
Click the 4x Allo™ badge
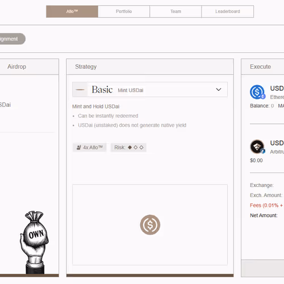click(90, 147)
